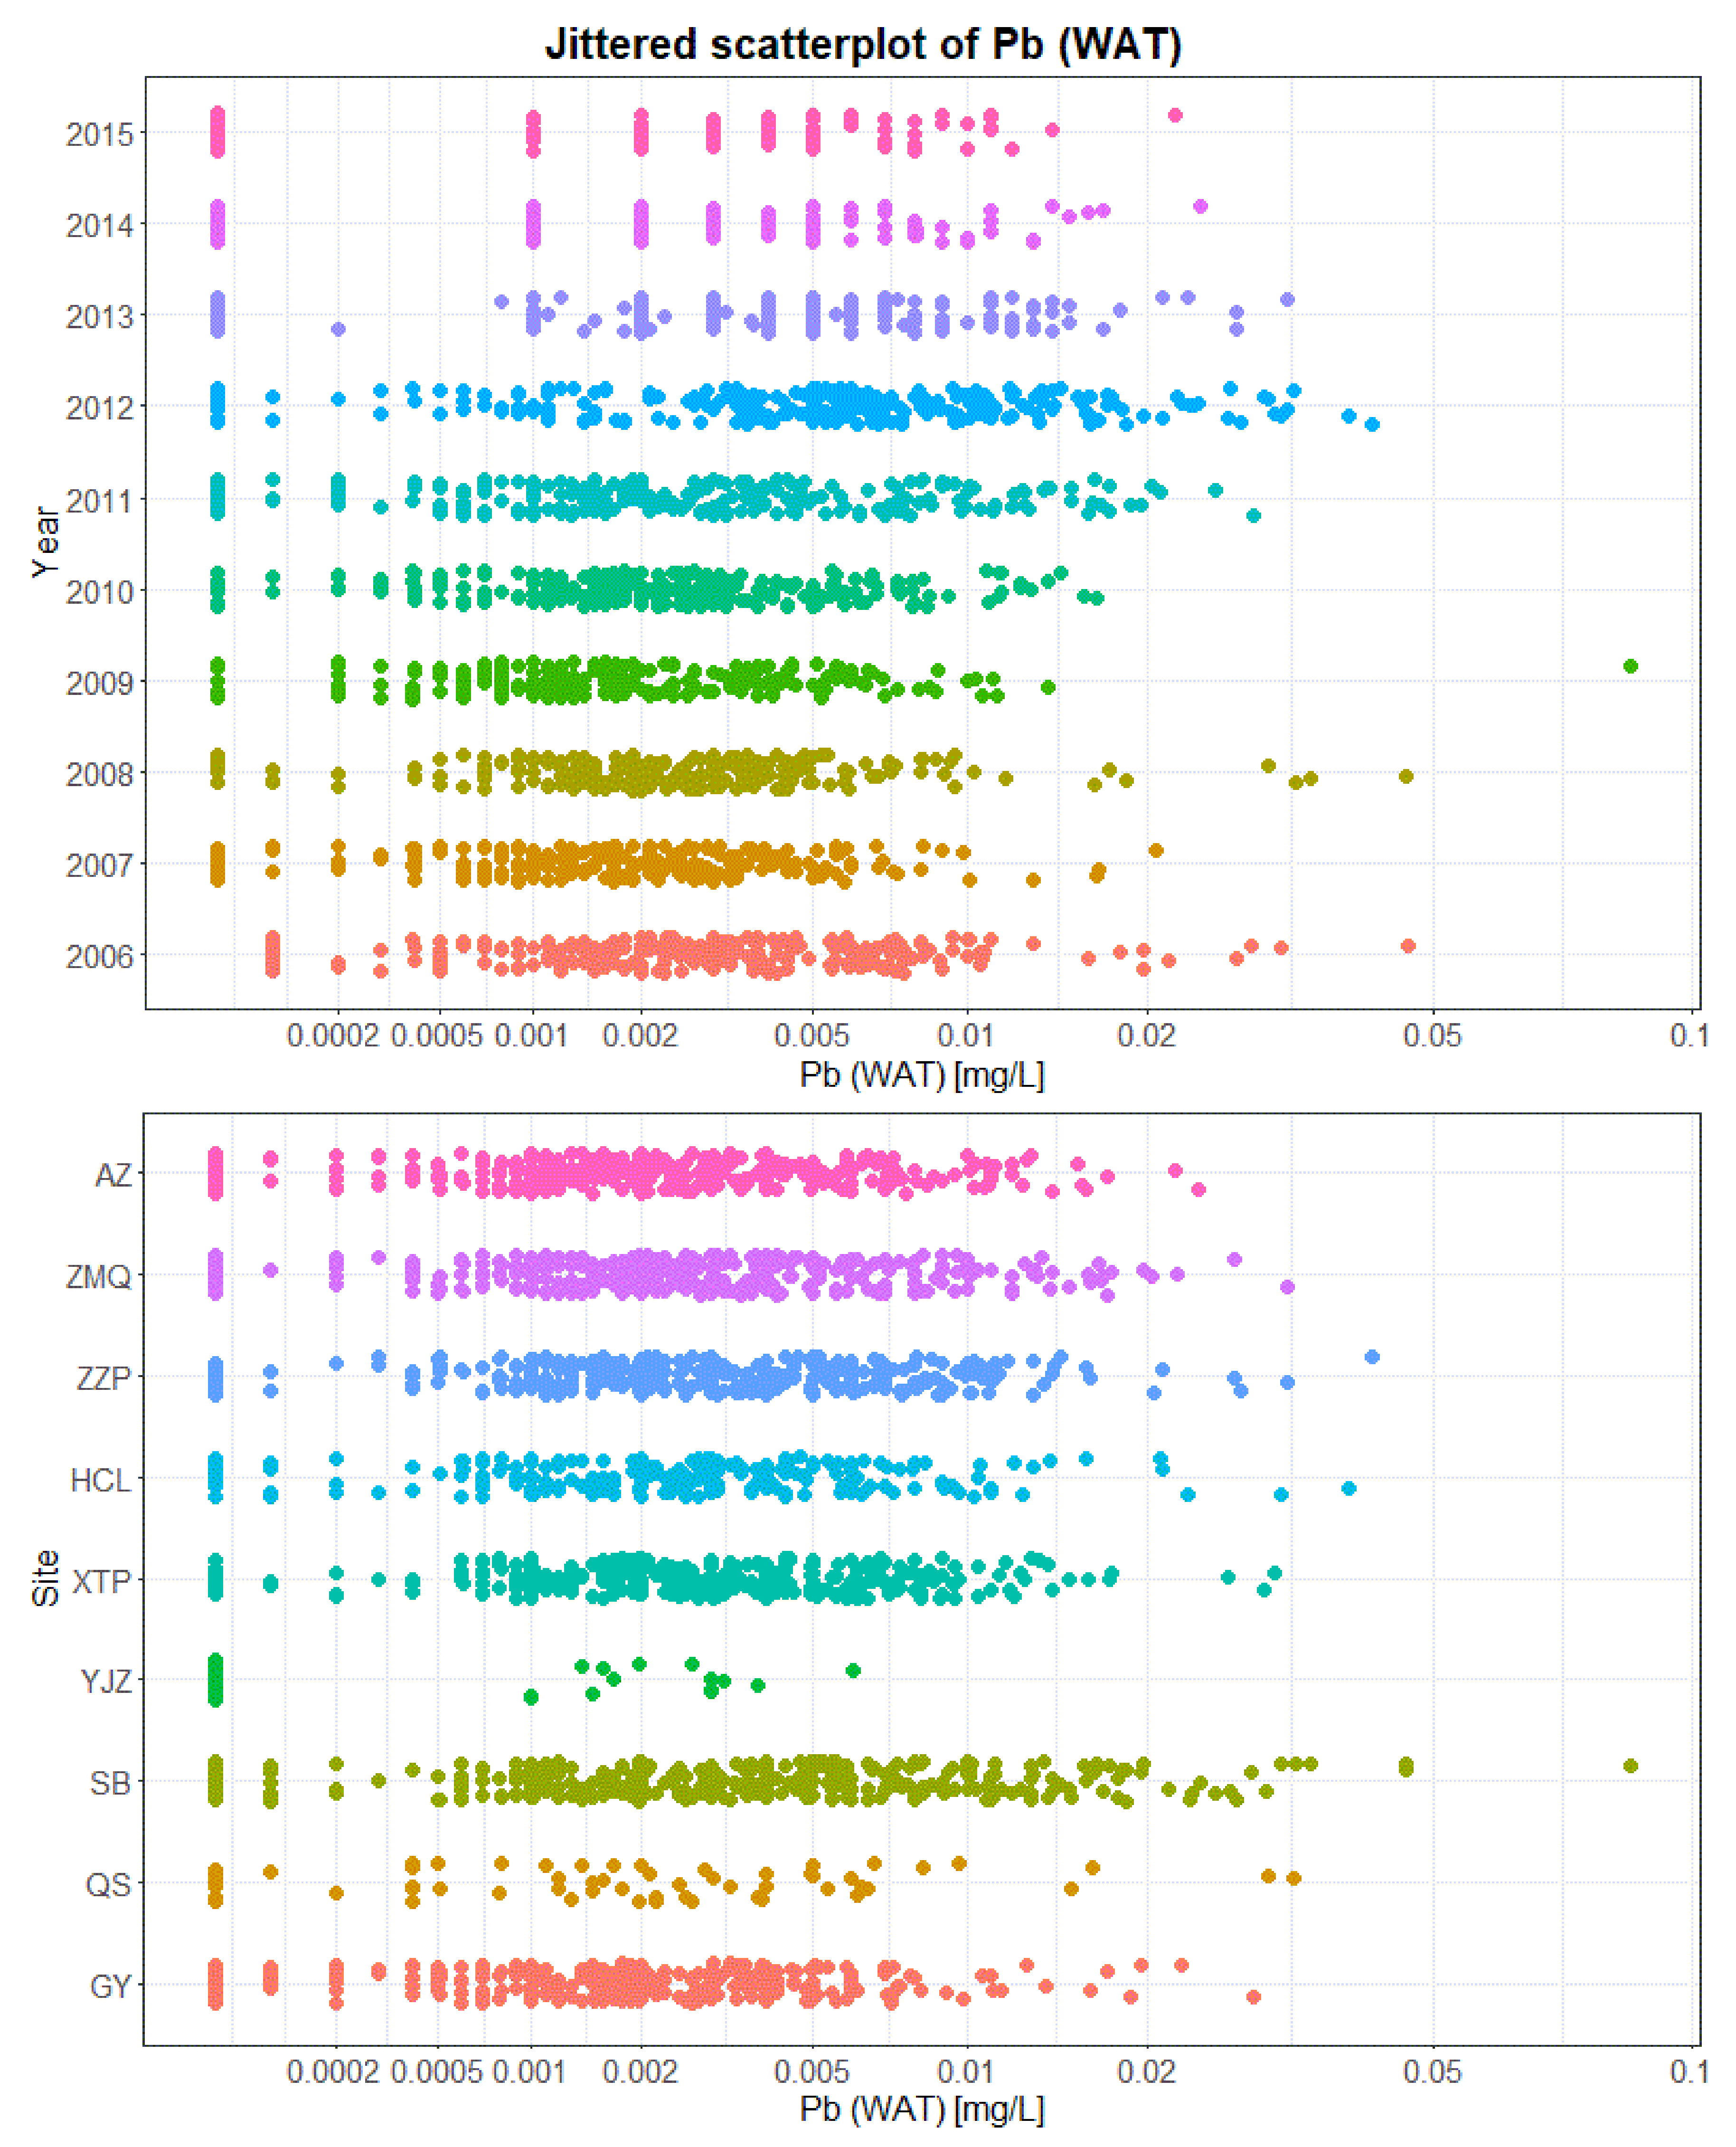Click the plot title 'Jittered scatterplot of Pb (WAT)'
This screenshot has width=1736, height=2147.
[x=863, y=45]
